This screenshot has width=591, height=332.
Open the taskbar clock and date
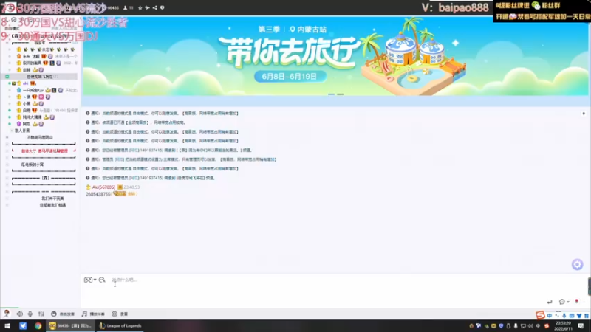(563, 326)
